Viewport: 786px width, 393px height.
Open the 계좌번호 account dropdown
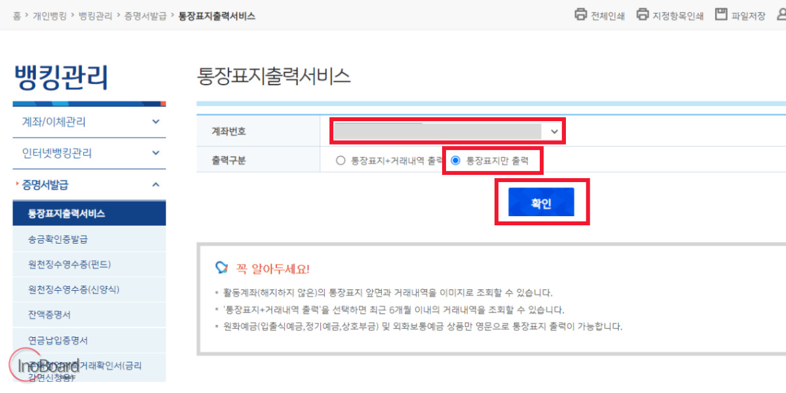pyautogui.click(x=447, y=131)
